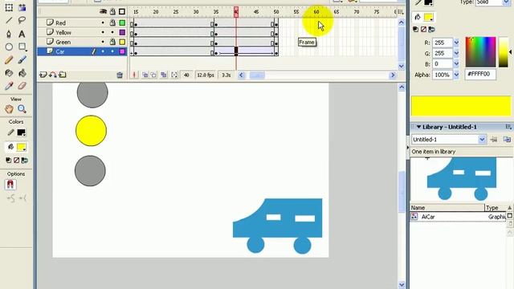Select the Rectangle tool

tap(22, 47)
